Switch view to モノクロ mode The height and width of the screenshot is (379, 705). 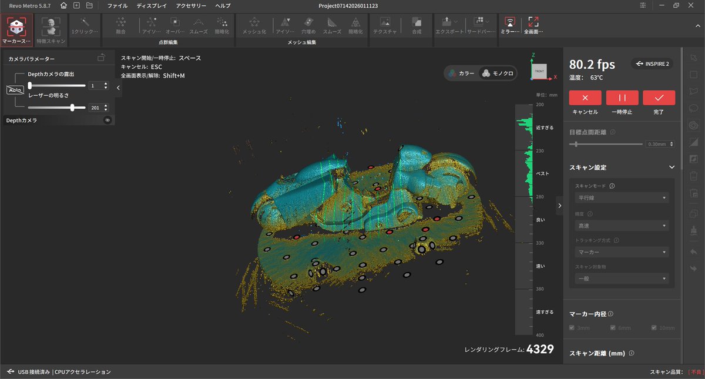click(498, 73)
